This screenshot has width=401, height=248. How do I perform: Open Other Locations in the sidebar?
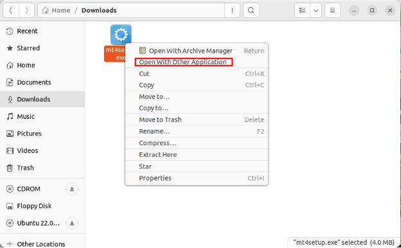point(42,244)
